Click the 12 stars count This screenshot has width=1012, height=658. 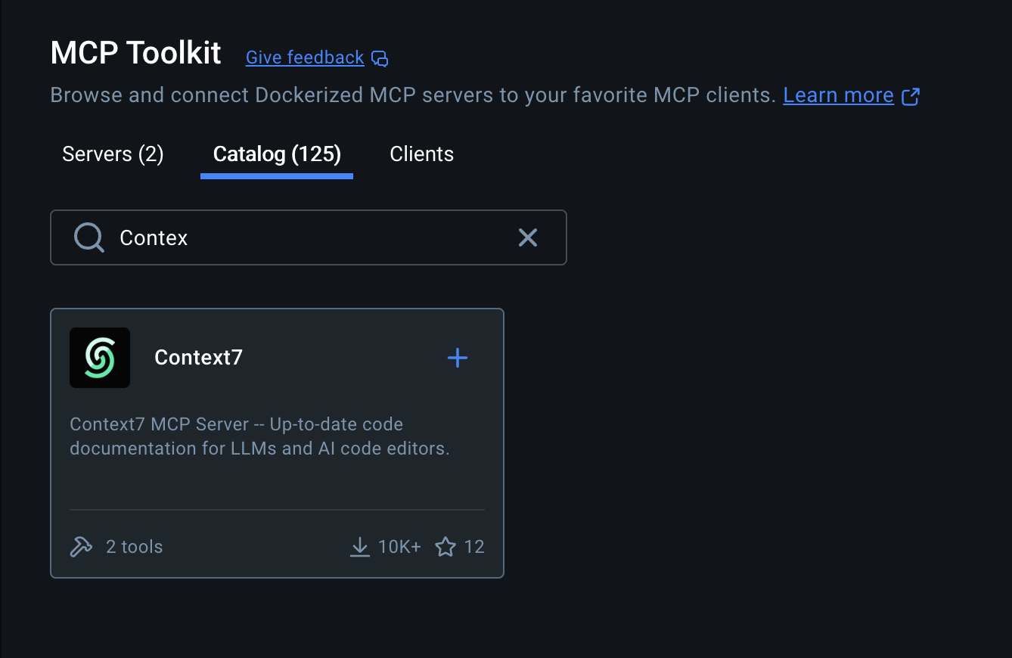click(474, 547)
